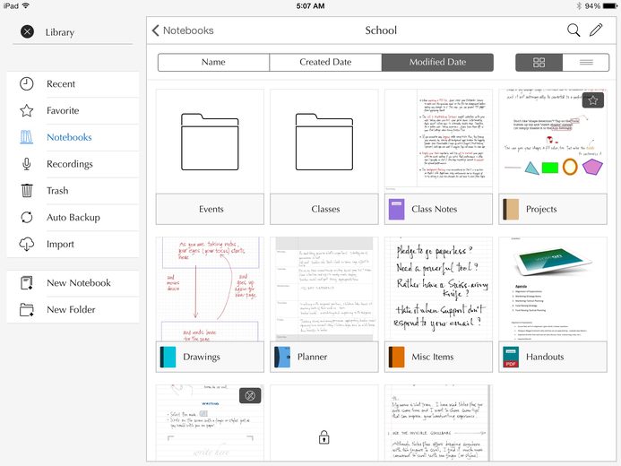Tap the battery indicator in status bar
Image resolution: width=621 pixels, height=466 pixels.
[608, 6]
